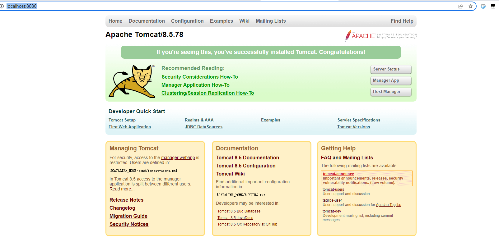Open the Home nav item
The height and width of the screenshot is (242, 499).
[115, 21]
